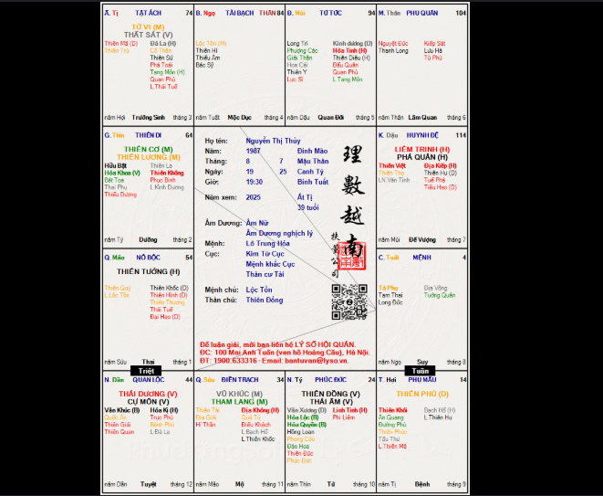Click the Hóa Quyền (B) star

click(307, 425)
